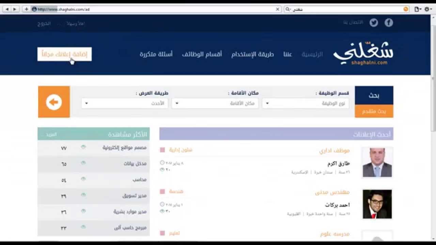Viewport: 436px width, 245px height.
Task: Click the orange snapback icon in the search field
Action: 406,9
